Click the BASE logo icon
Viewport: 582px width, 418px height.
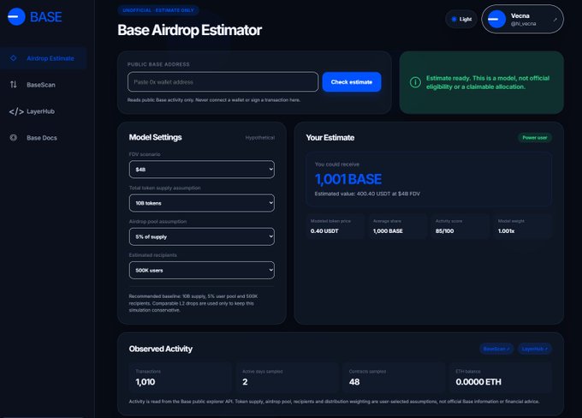[16, 17]
